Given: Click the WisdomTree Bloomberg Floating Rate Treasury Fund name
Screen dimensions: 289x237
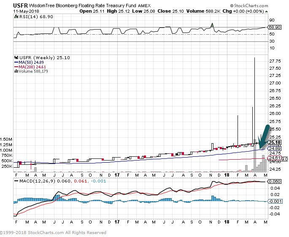Looking at the screenshot, I should pos(82,6).
